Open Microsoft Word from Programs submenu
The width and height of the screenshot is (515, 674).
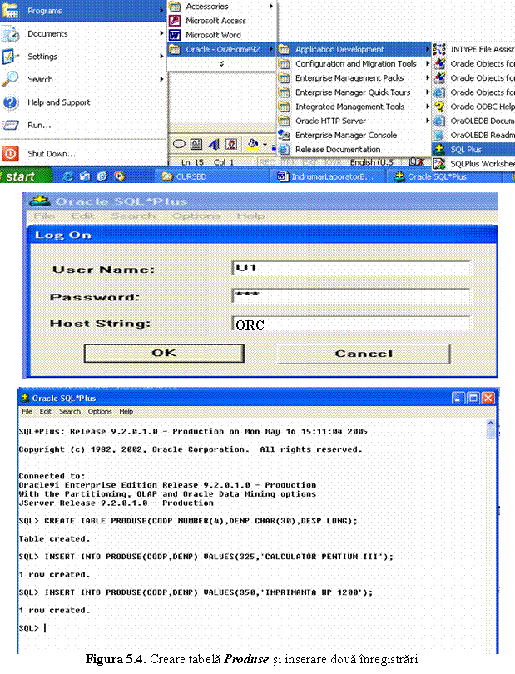coord(222,35)
